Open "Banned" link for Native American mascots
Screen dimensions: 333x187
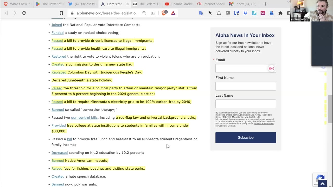point(57,161)
